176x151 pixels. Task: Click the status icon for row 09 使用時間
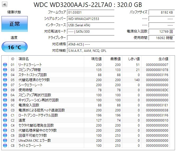coord(5,90)
